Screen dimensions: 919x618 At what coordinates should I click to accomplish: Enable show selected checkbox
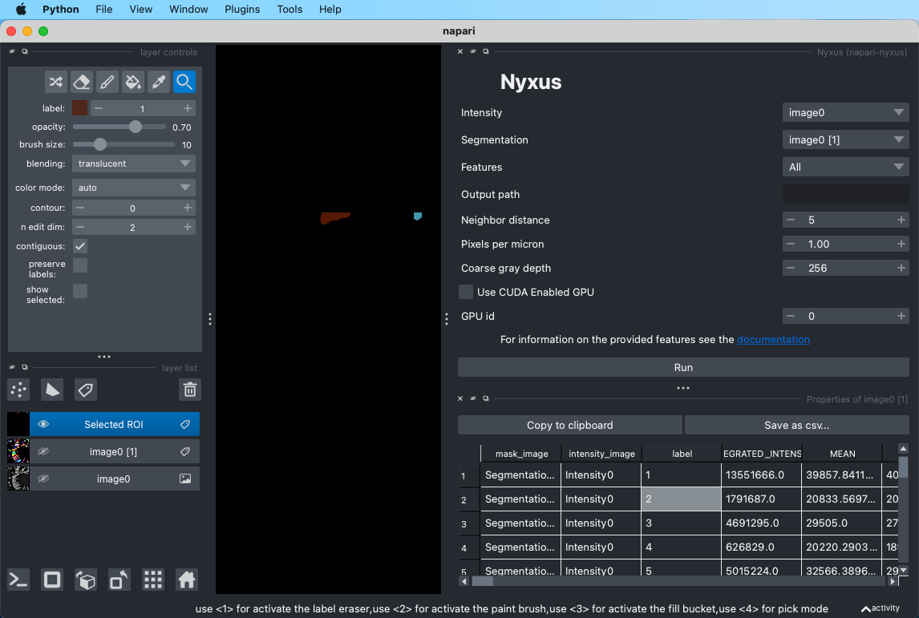point(80,291)
